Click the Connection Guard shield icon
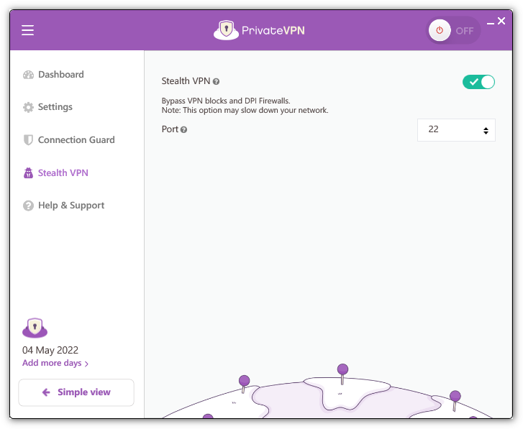 [29, 140]
